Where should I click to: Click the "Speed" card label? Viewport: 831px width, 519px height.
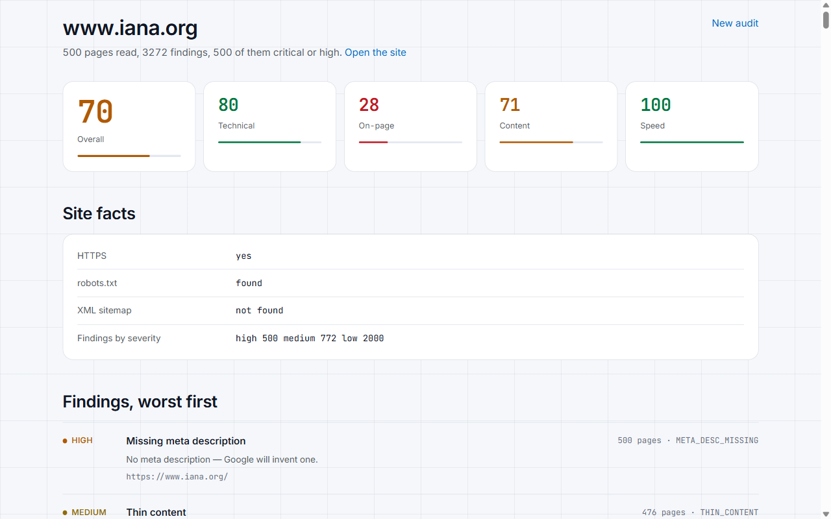(652, 126)
